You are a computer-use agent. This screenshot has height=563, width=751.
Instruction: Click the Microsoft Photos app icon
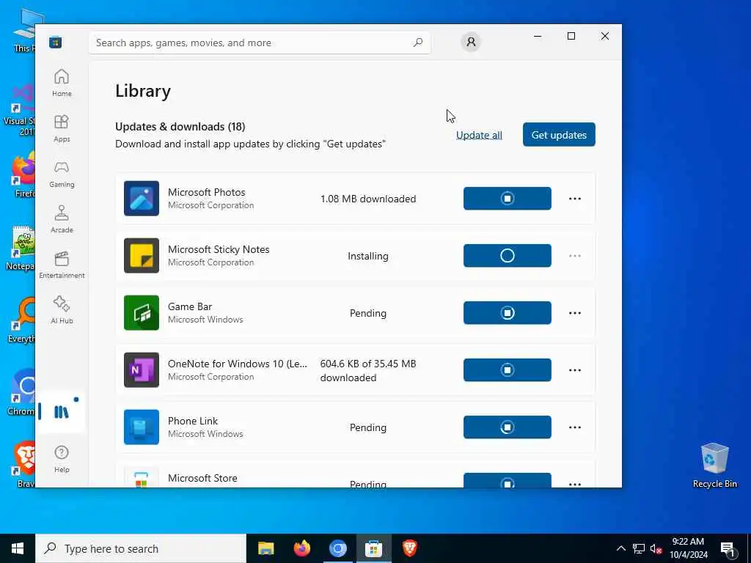pyautogui.click(x=142, y=198)
